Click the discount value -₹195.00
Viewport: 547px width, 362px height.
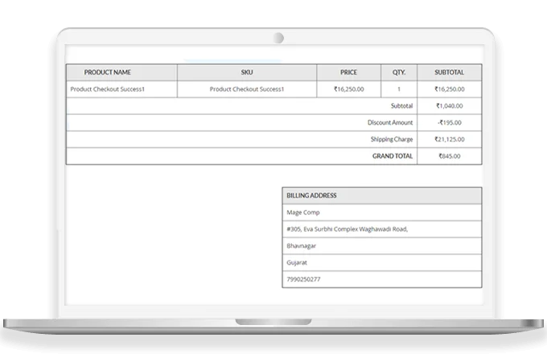[449, 123]
